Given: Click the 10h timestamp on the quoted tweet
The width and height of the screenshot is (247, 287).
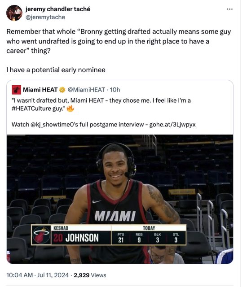Looking at the screenshot, I should [115, 90].
